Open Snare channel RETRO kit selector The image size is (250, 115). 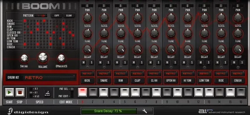[104, 74]
